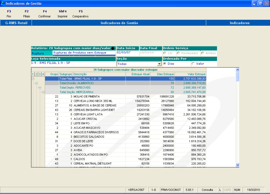Click outline level 4 button
270x194 pixels.
click(x=43, y=74)
